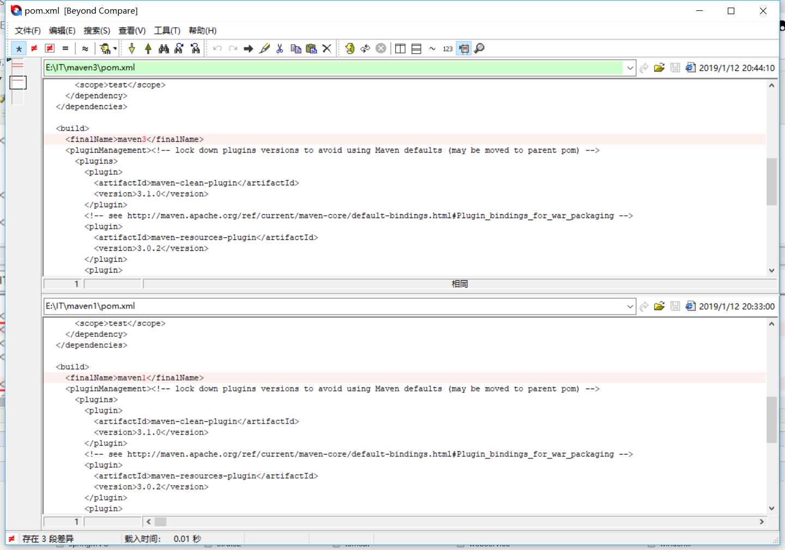Viewport: 785px width, 550px height.
Task: Click the maven3 pom.xml path field
Action: (x=334, y=68)
